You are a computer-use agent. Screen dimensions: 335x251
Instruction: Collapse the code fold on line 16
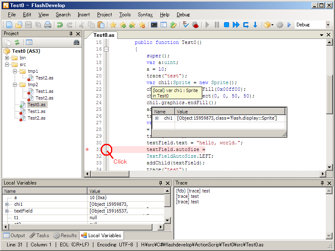pyautogui.click(x=106, y=49)
